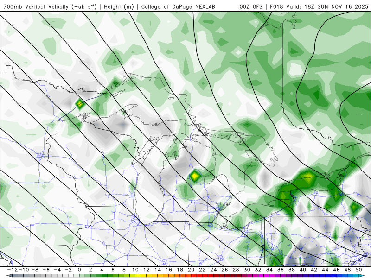Click the '-10' value on color scale
This screenshot has height=278, width=371.
[23, 270]
